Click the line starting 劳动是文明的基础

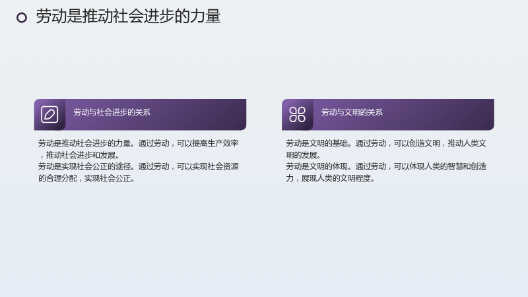[386, 143]
